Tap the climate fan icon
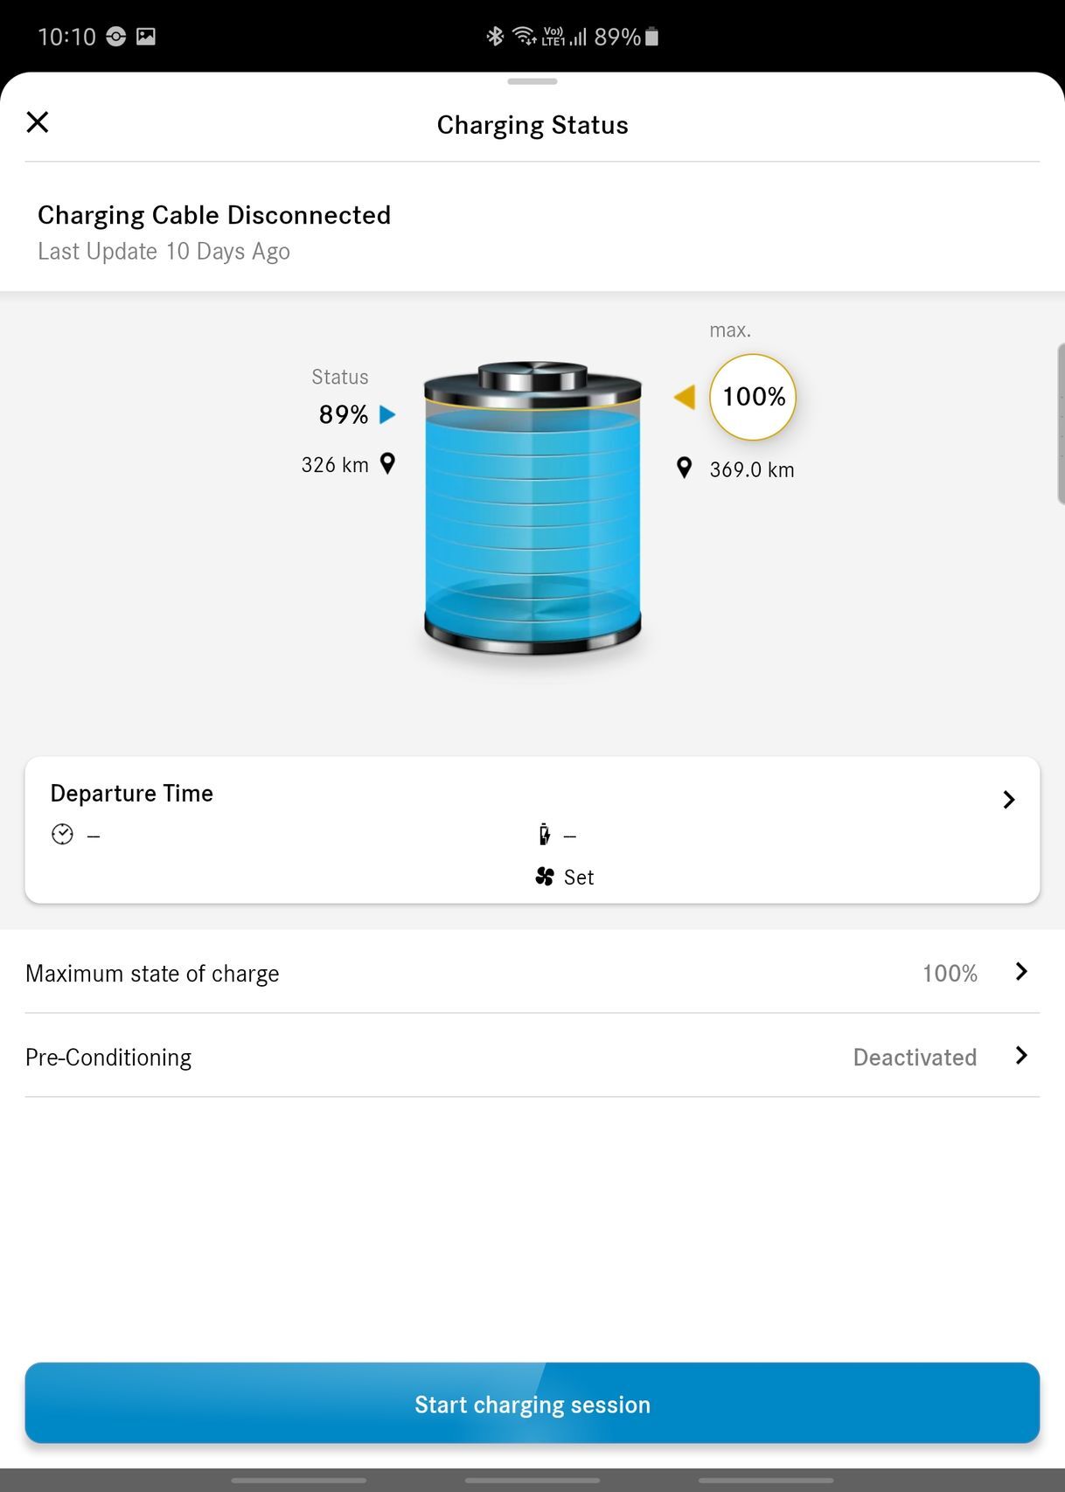The height and width of the screenshot is (1492, 1065). click(544, 877)
